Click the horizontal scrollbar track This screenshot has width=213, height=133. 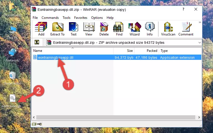tap(116, 117)
